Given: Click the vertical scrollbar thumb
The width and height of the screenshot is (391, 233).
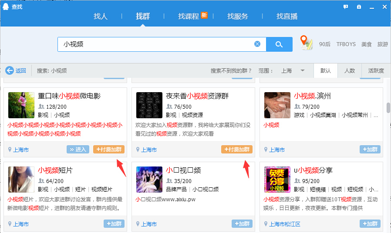Looking at the screenshot, I should (x=388, y=108).
